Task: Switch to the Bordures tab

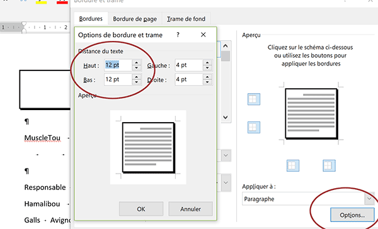Action: pos(91,19)
